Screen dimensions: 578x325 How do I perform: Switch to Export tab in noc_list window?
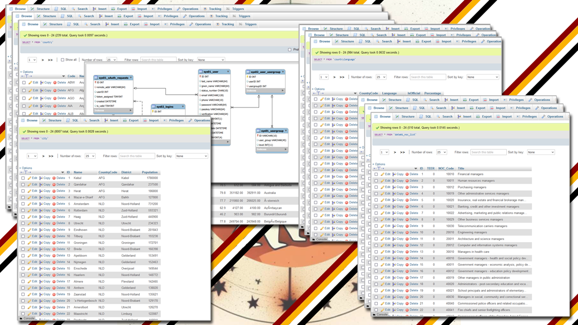click(484, 117)
